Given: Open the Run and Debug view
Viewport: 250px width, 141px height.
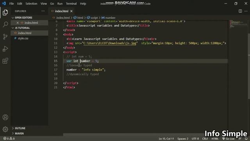Looking at the screenshot, I should [5, 49].
